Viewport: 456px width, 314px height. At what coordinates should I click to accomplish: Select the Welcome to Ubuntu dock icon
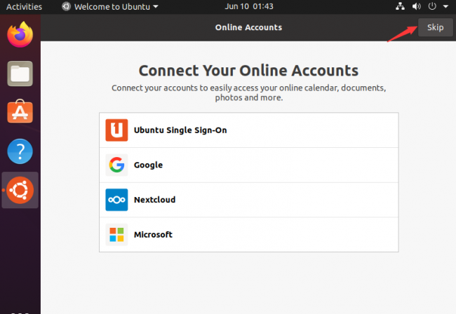20,190
